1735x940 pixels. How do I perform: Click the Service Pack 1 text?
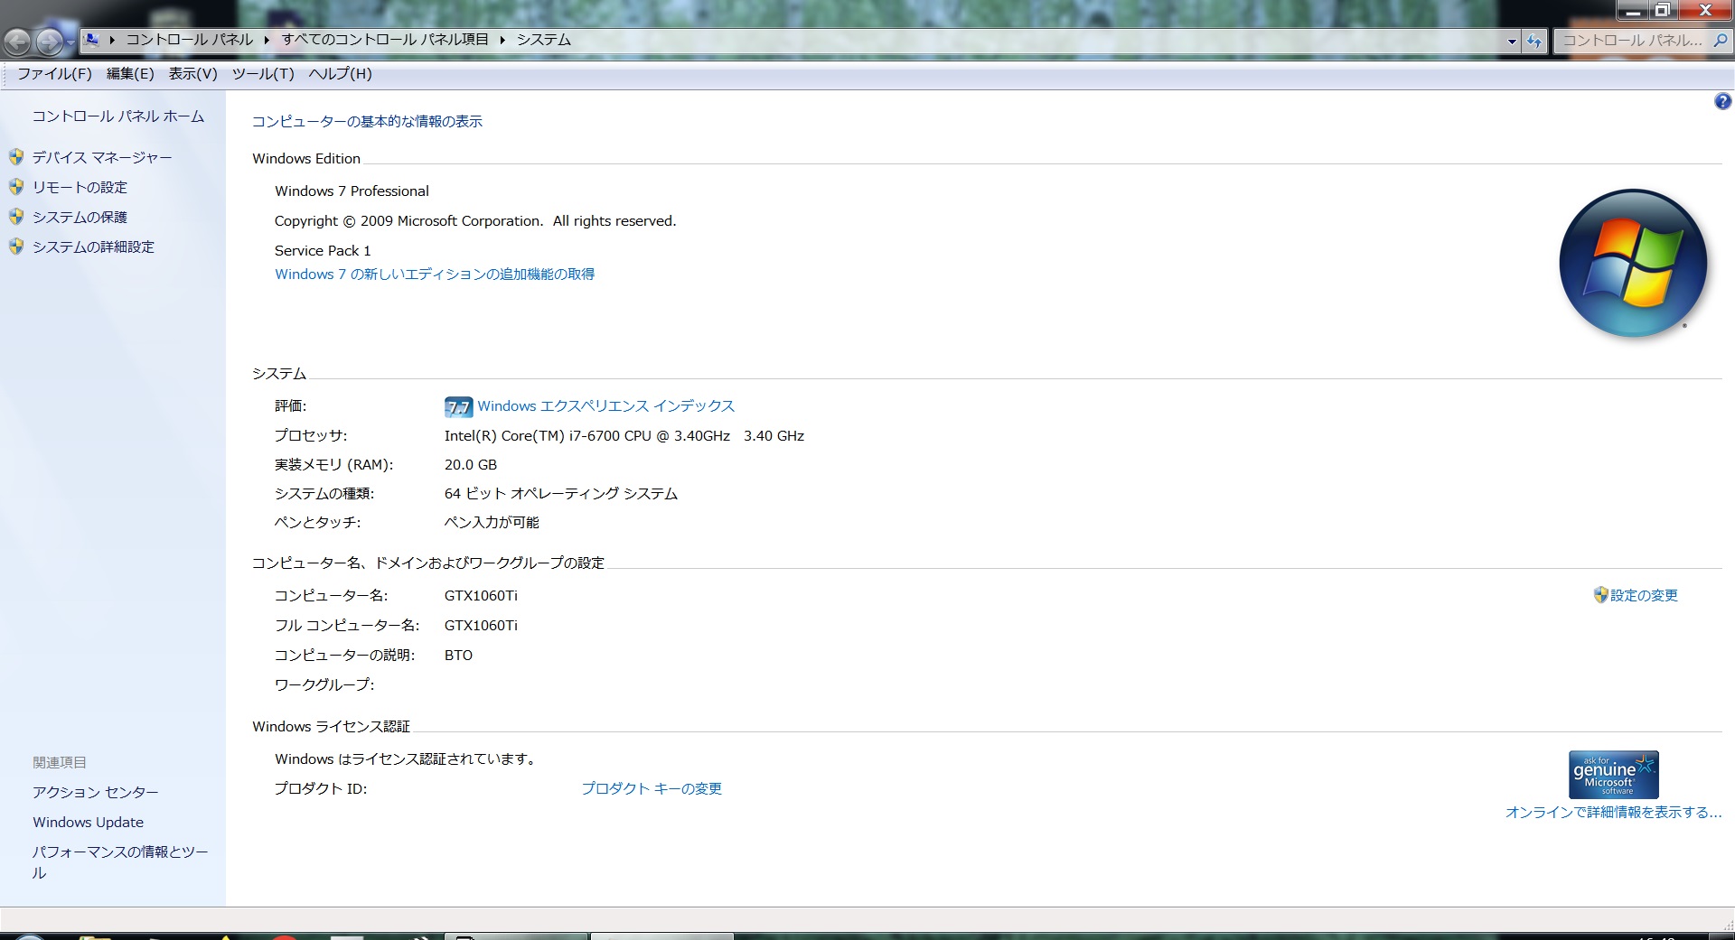[x=323, y=251]
